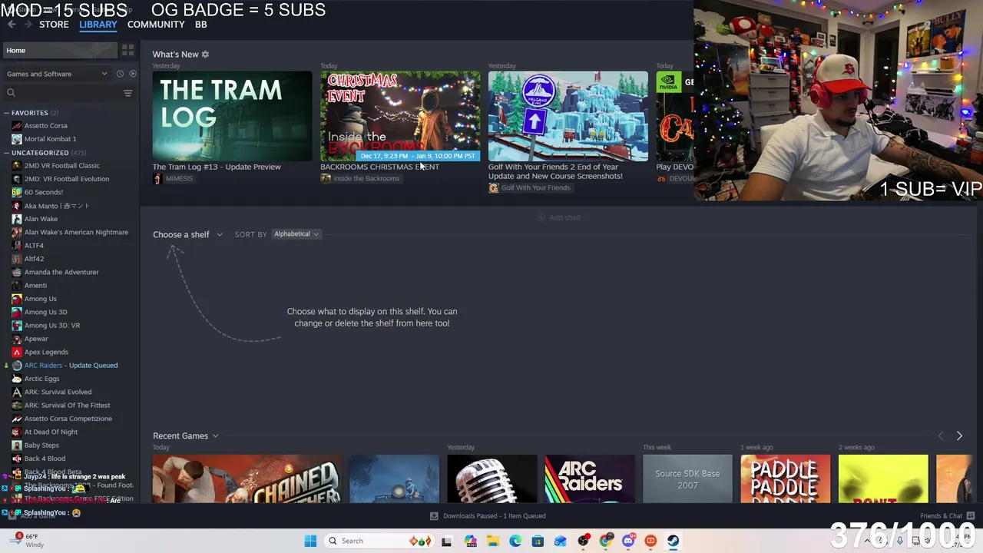Screen dimensions: 983x553
Task: Open the STORE tab
Action: pyautogui.click(x=54, y=25)
